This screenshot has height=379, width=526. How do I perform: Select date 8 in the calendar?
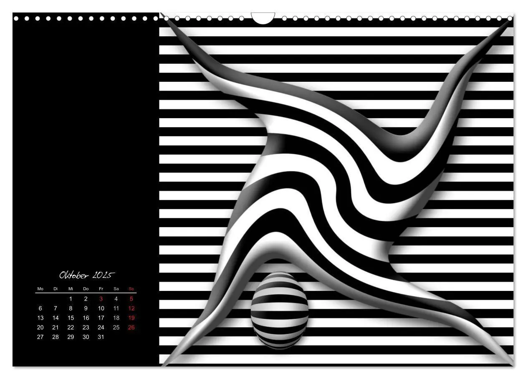(x=71, y=308)
